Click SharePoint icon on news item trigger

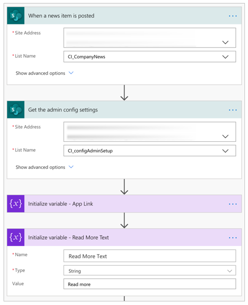point(16,16)
